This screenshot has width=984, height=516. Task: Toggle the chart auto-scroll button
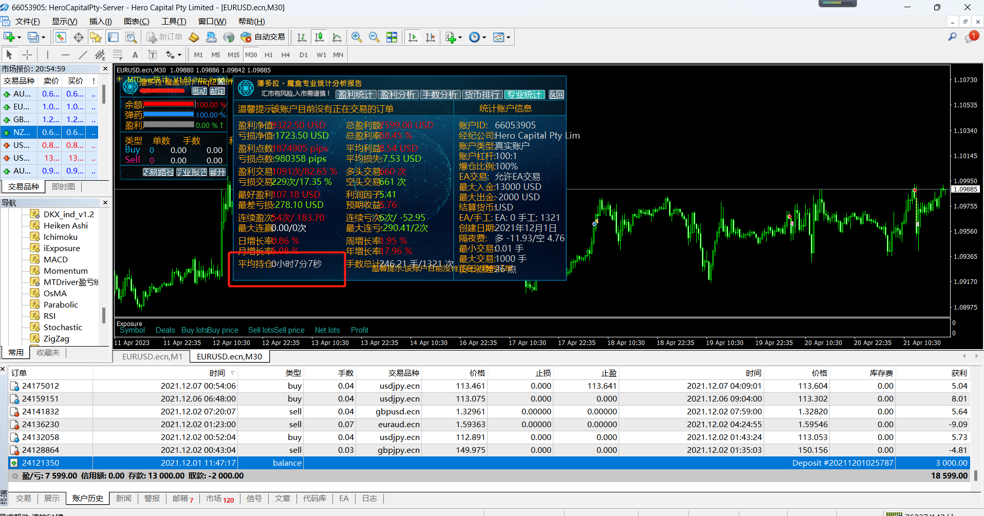coord(413,37)
